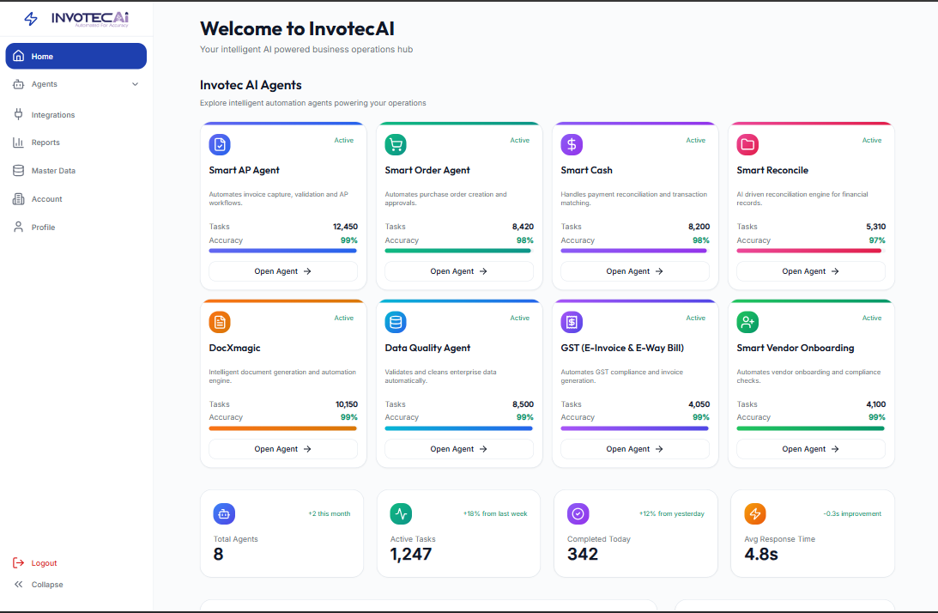Click the Smart AP Agent document-check icon
Viewport: 938px width, 613px height.
click(x=220, y=144)
